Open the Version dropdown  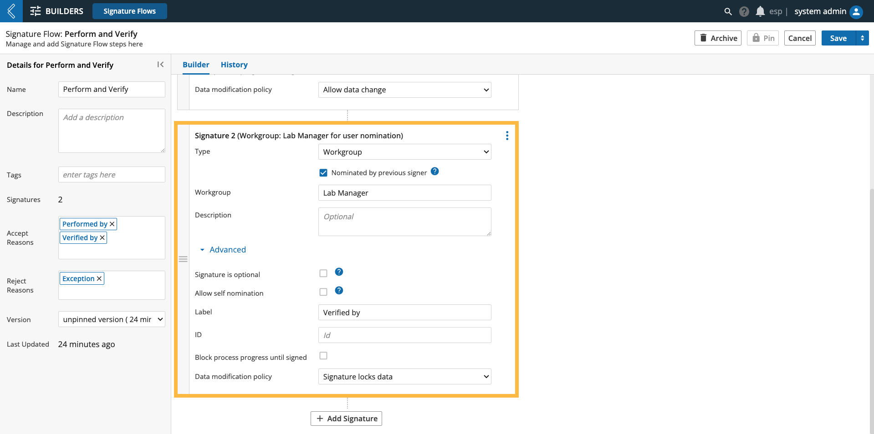tap(112, 319)
